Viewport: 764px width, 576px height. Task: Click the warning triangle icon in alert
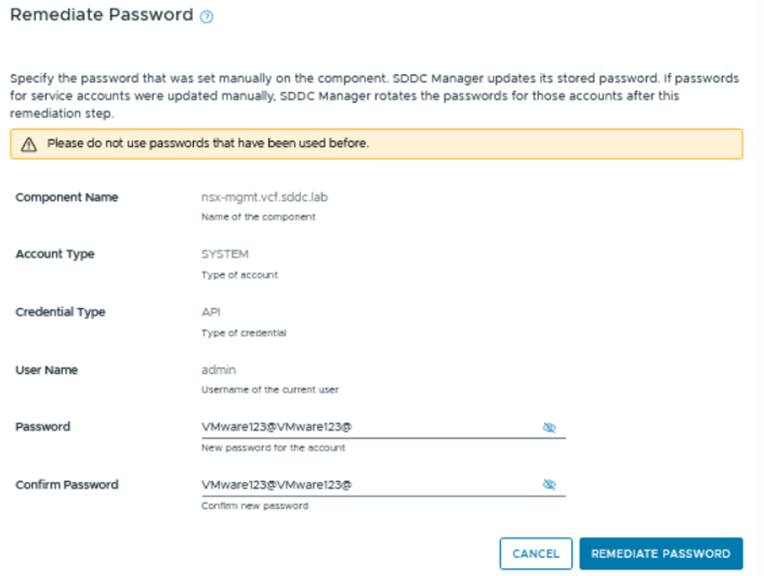coord(28,144)
